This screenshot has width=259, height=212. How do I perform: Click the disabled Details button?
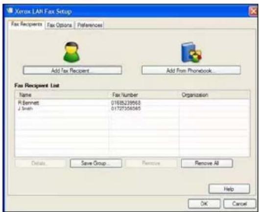click(x=40, y=163)
